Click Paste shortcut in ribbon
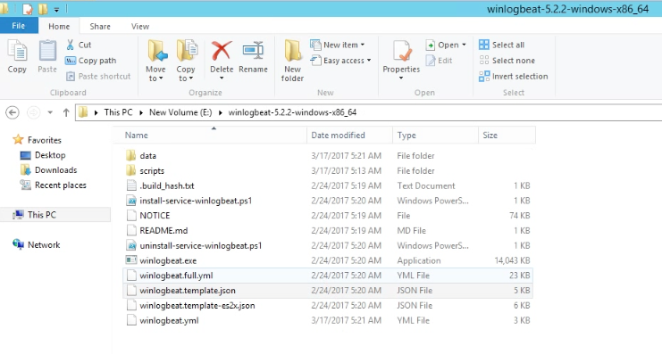 point(98,77)
